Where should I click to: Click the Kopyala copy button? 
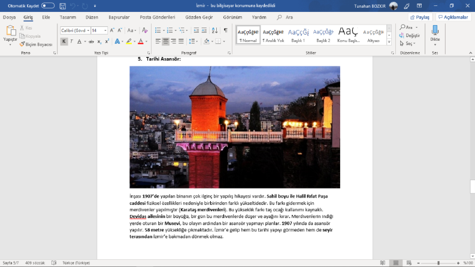[x=30, y=36]
